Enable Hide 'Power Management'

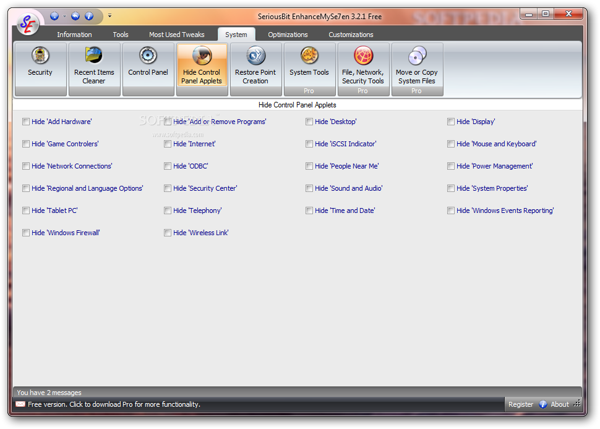(451, 166)
